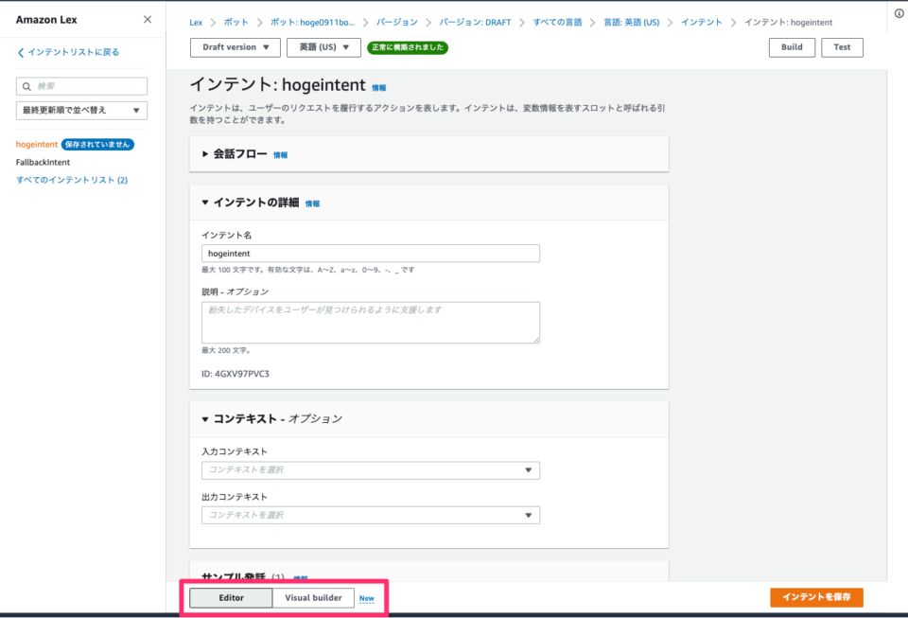908x618 pixels.
Task: Select hogeintent in the sidebar
Action: [x=37, y=144]
